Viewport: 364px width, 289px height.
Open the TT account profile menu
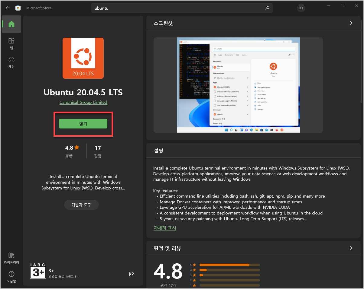(x=301, y=8)
